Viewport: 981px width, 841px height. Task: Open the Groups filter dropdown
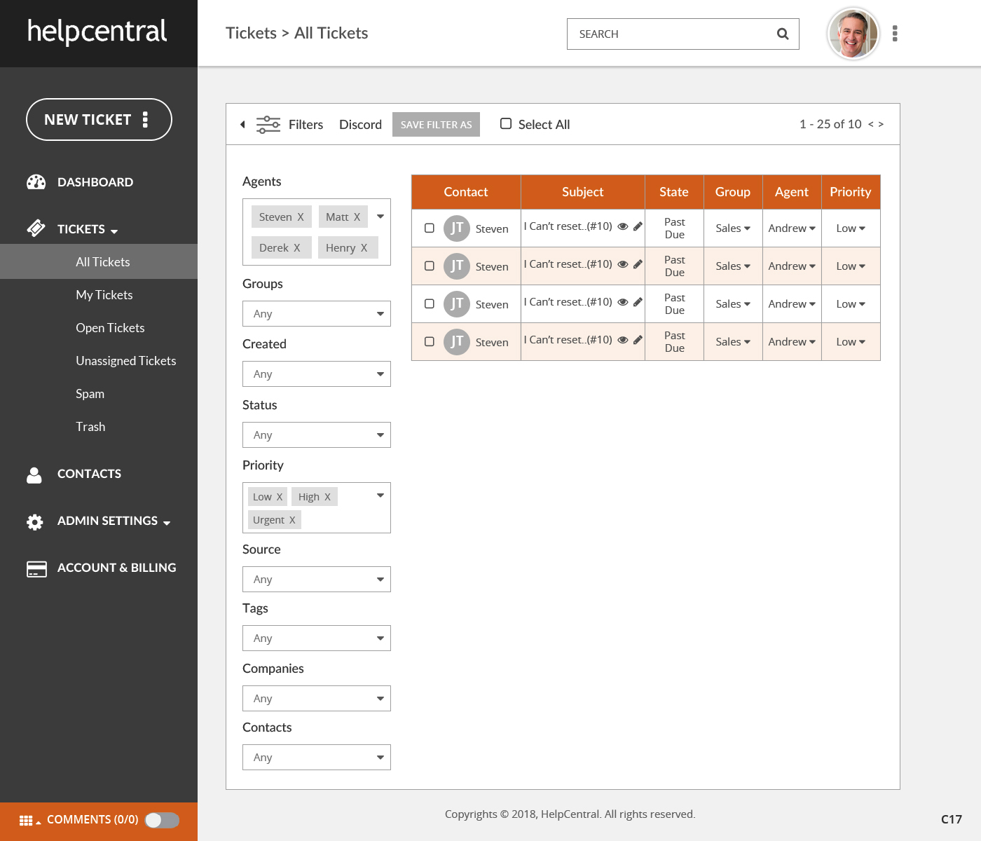pyautogui.click(x=317, y=314)
